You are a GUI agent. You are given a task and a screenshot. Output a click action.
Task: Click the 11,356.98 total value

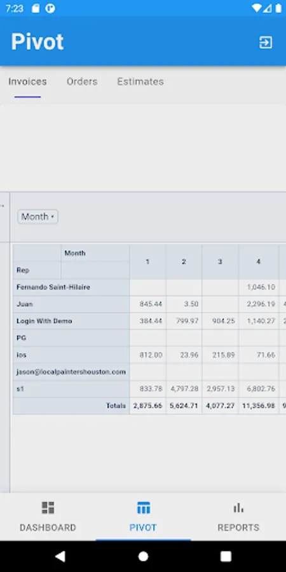pyautogui.click(x=259, y=405)
